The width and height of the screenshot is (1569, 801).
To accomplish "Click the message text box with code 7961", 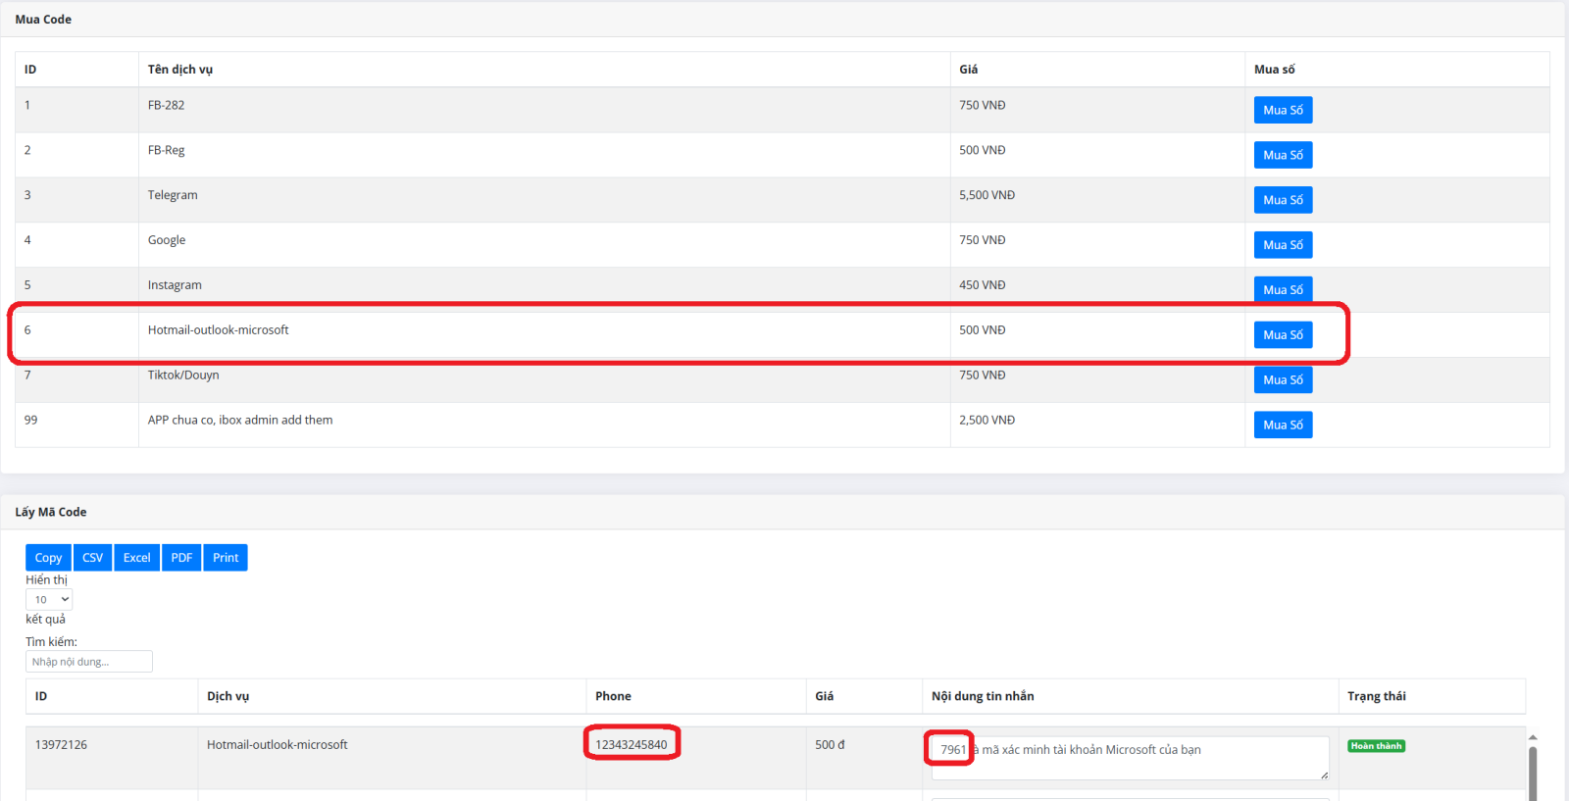I will (x=1128, y=758).
